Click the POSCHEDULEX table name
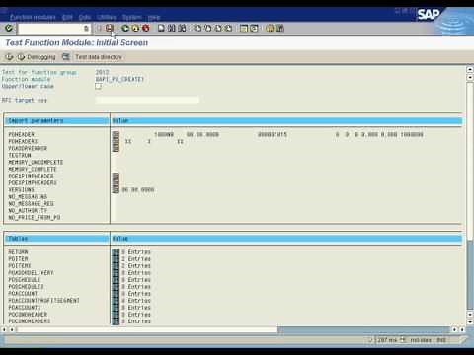The image size is (474, 355). (26, 287)
